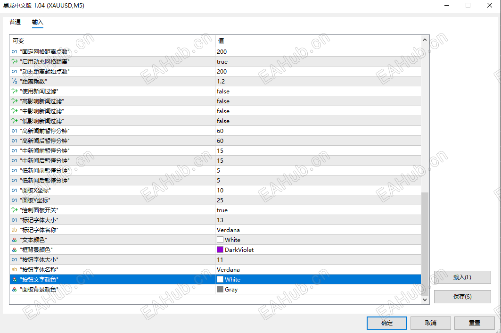Click the color icon beside "文本颜色"
Screen dimensions: 501x333
[x=15, y=240]
